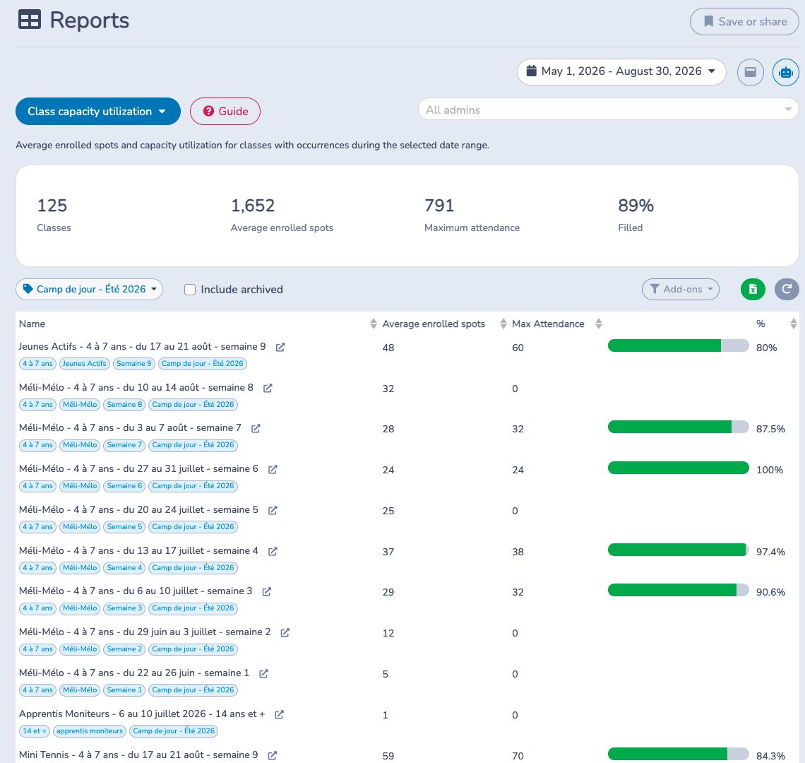Click the 80% progress bar for Jeunes Actifs
805x763 pixels.
[678, 345]
